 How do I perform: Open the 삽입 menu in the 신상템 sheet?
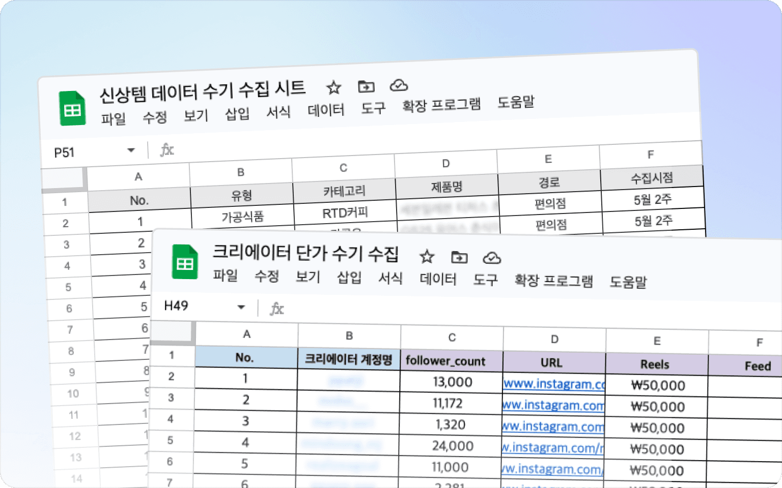[x=237, y=114]
